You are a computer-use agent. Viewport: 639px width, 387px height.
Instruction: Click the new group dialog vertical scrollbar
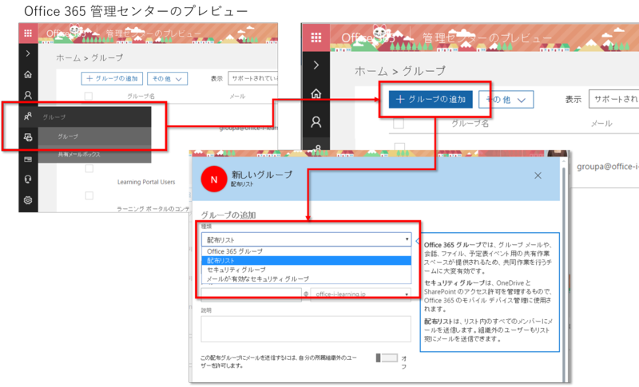(565, 269)
